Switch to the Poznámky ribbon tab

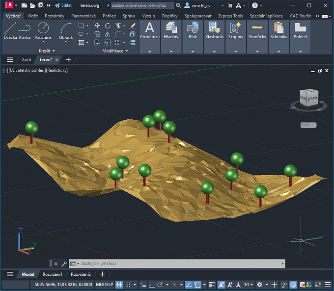click(55, 16)
